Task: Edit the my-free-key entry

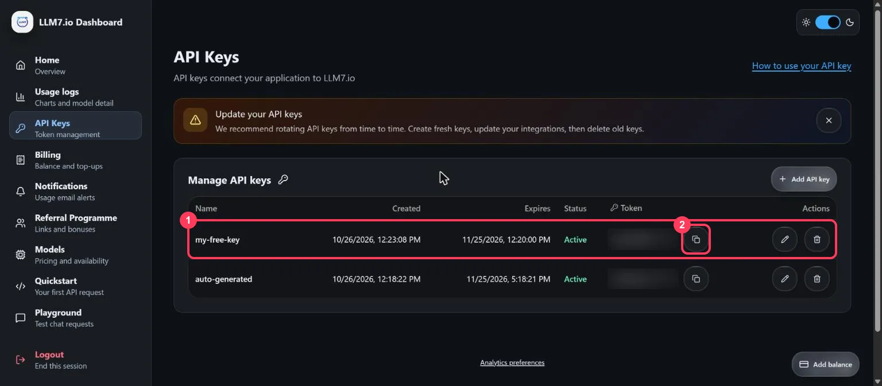Action: tap(785, 239)
